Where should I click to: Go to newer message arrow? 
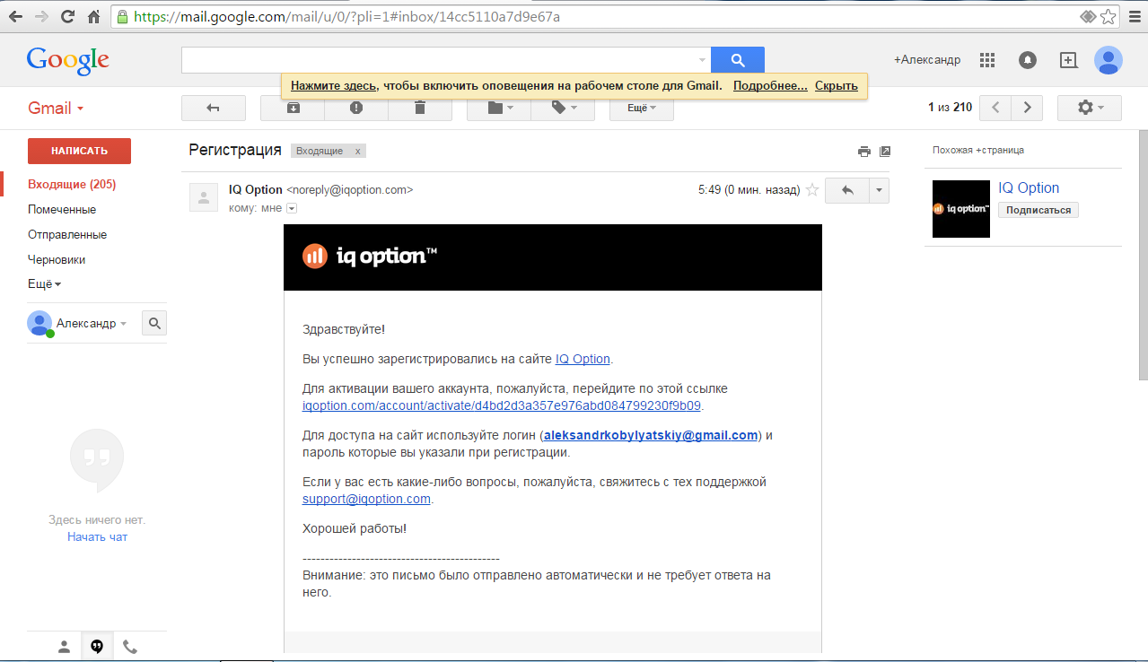995,108
